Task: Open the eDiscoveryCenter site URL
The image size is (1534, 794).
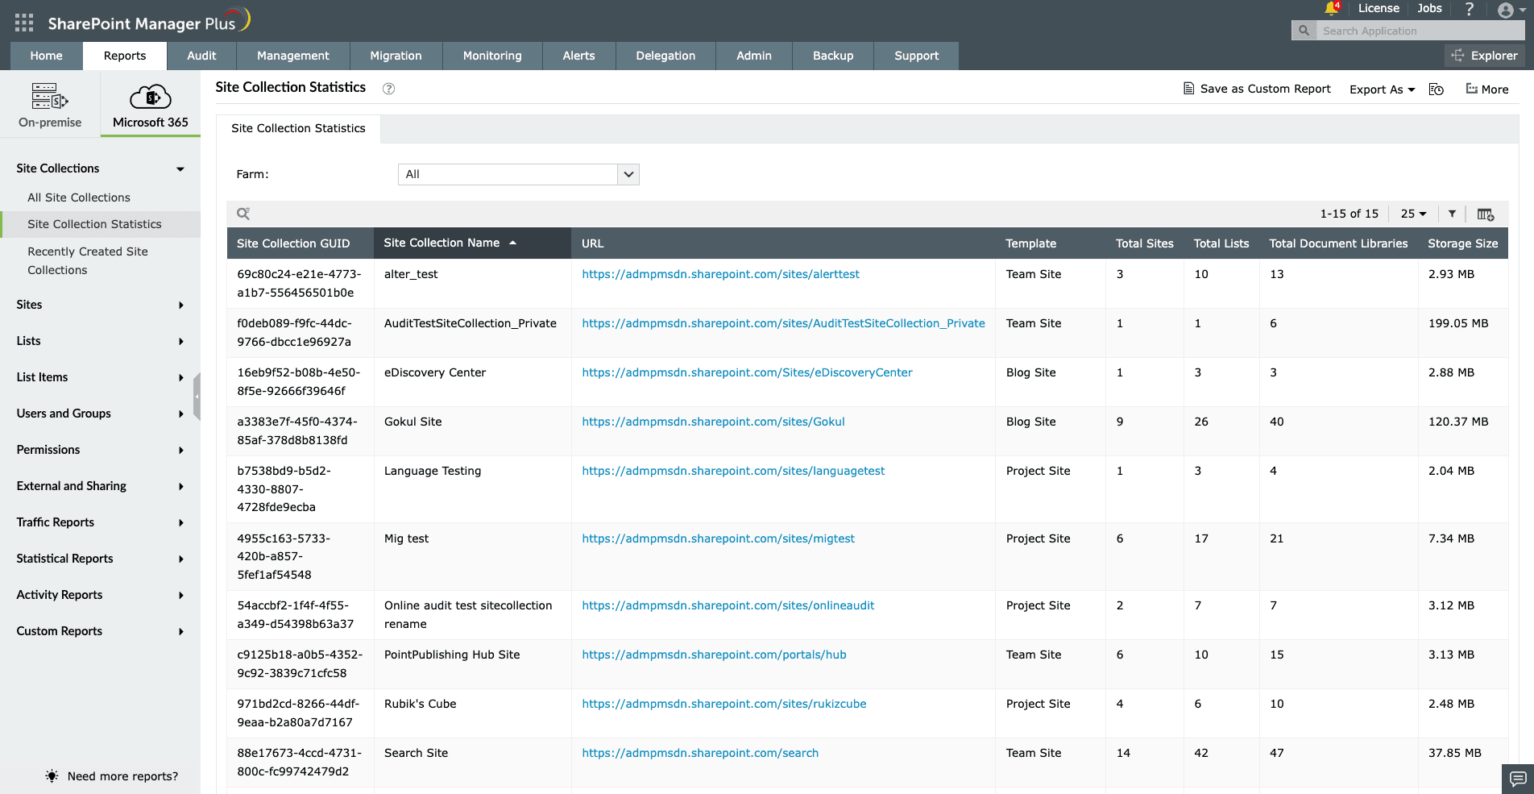Action: tap(747, 372)
